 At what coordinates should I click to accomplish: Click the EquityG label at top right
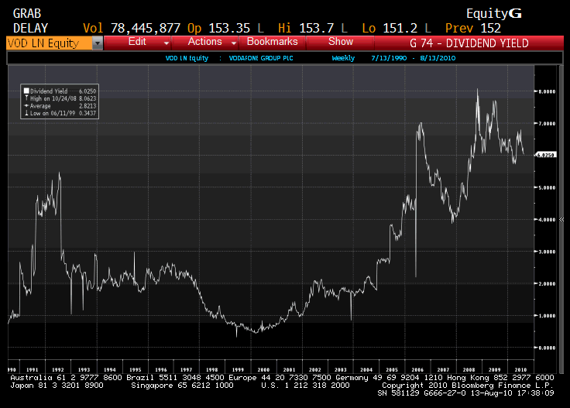pyautogui.click(x=494, y=14)
